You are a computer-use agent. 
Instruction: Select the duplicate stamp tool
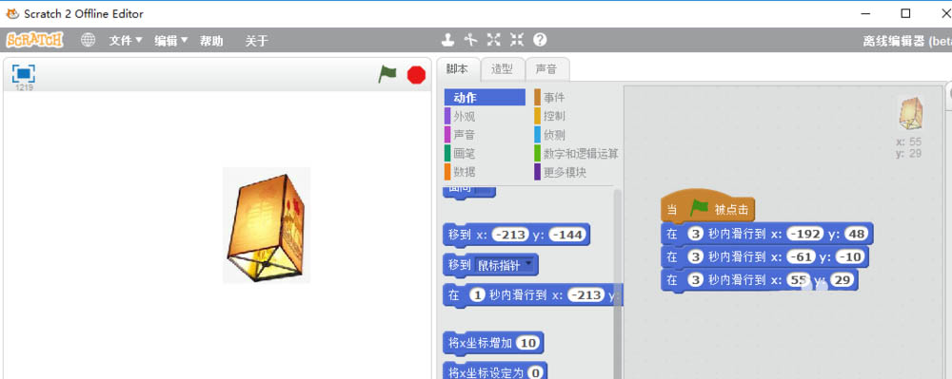tap(447, 40)
